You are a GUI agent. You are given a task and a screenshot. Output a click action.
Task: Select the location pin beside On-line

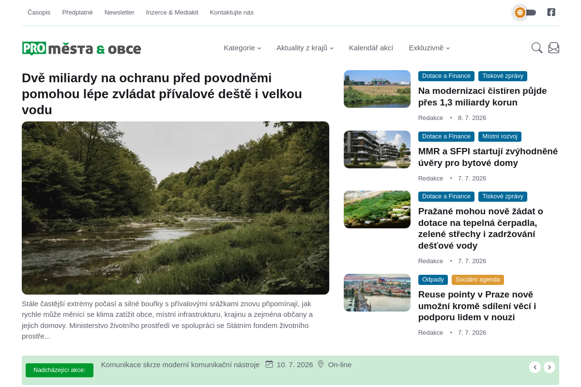pyautogui.click(x=321, y=364)
